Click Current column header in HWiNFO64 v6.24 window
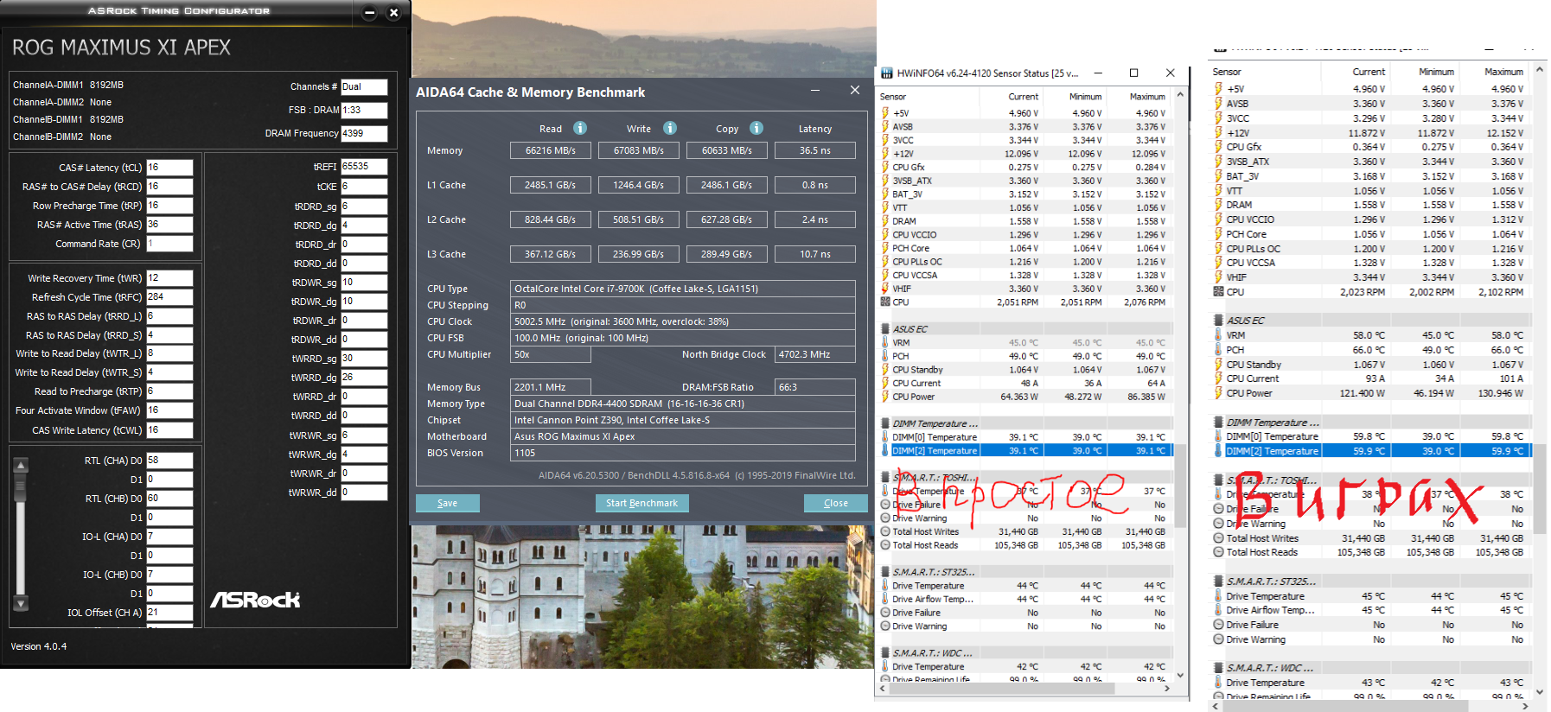Image resolution: width=1551 pixels, height=712 pixels. pyautogui.click(x=1023, y=97)
